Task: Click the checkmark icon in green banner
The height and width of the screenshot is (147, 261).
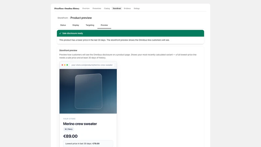Action: coord(60,33)
